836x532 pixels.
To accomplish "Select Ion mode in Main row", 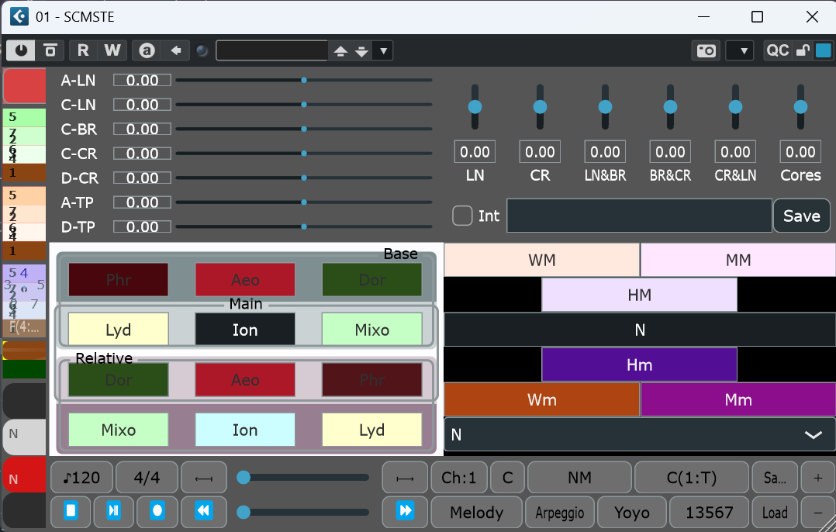I will tap(245, 330).
